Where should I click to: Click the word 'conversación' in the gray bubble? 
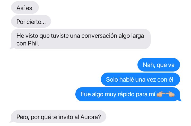point(99,36)
